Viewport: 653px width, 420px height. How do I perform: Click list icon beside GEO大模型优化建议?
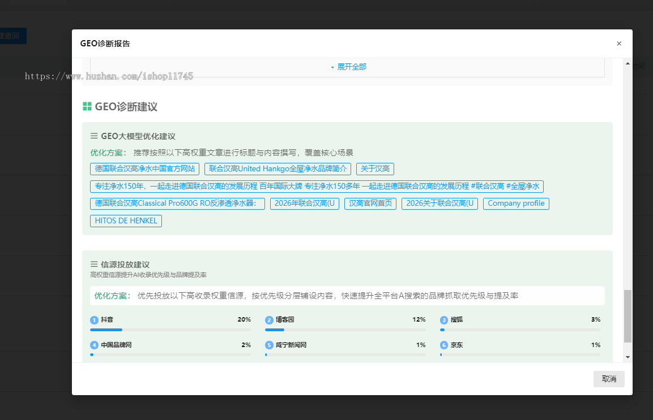[x=94, y=136]
